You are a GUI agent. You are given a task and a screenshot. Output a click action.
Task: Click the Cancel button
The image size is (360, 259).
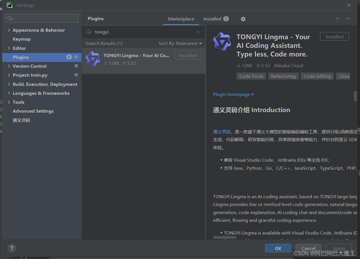[309, 248]
